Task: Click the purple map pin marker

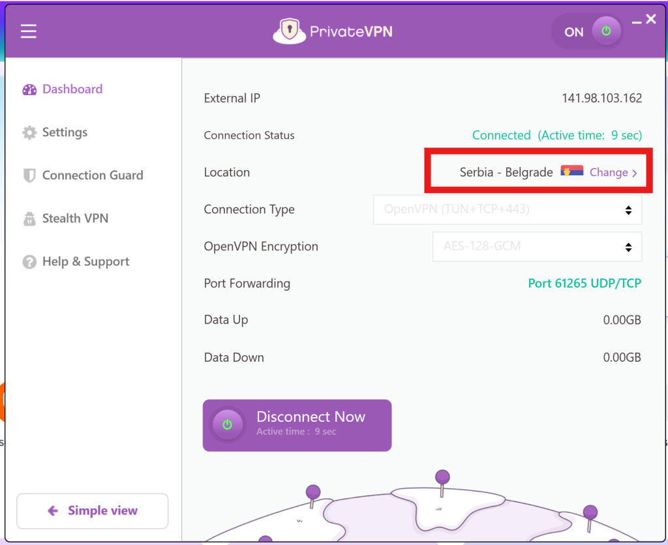Action: [x=442, y=478]
